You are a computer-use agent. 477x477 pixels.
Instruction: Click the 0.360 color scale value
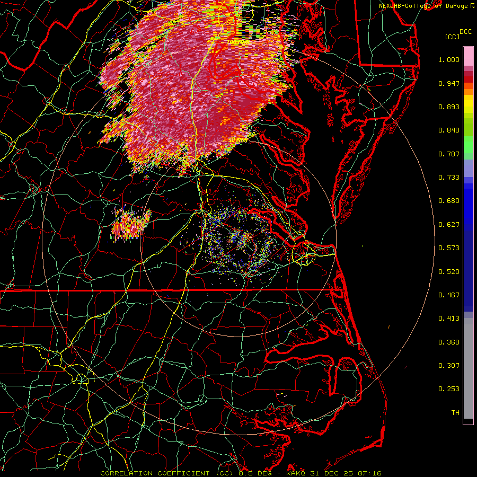(449, 342)
